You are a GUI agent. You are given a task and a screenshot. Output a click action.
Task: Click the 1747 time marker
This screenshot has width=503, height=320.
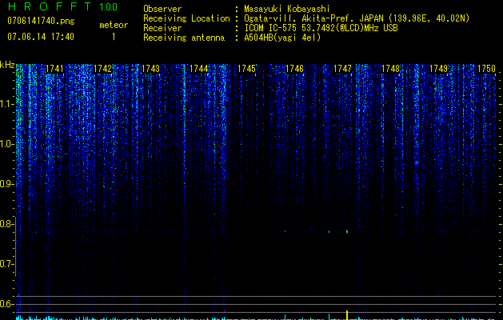(x=342, y=69)
